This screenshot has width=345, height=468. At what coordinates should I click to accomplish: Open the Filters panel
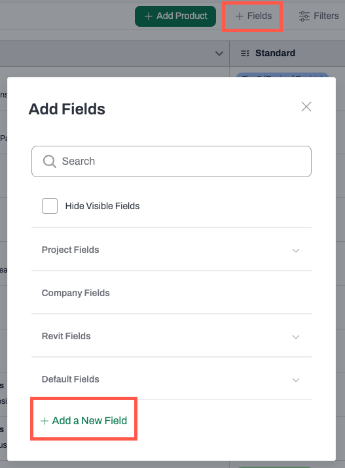(x=319, y=16)
